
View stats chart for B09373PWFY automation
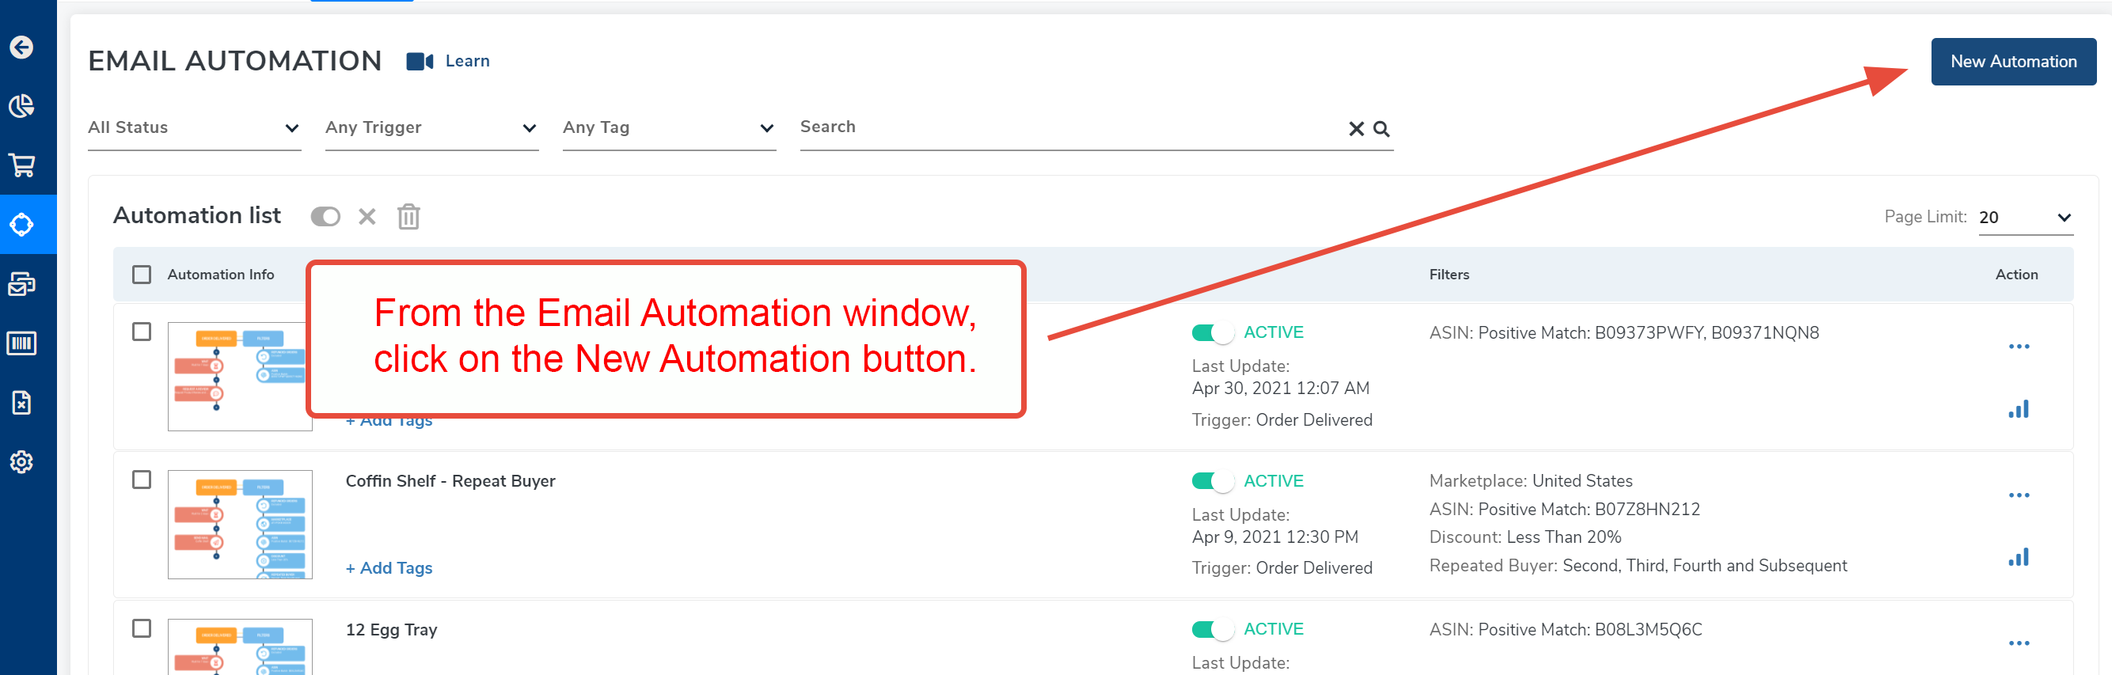[x=2019, y=410]
